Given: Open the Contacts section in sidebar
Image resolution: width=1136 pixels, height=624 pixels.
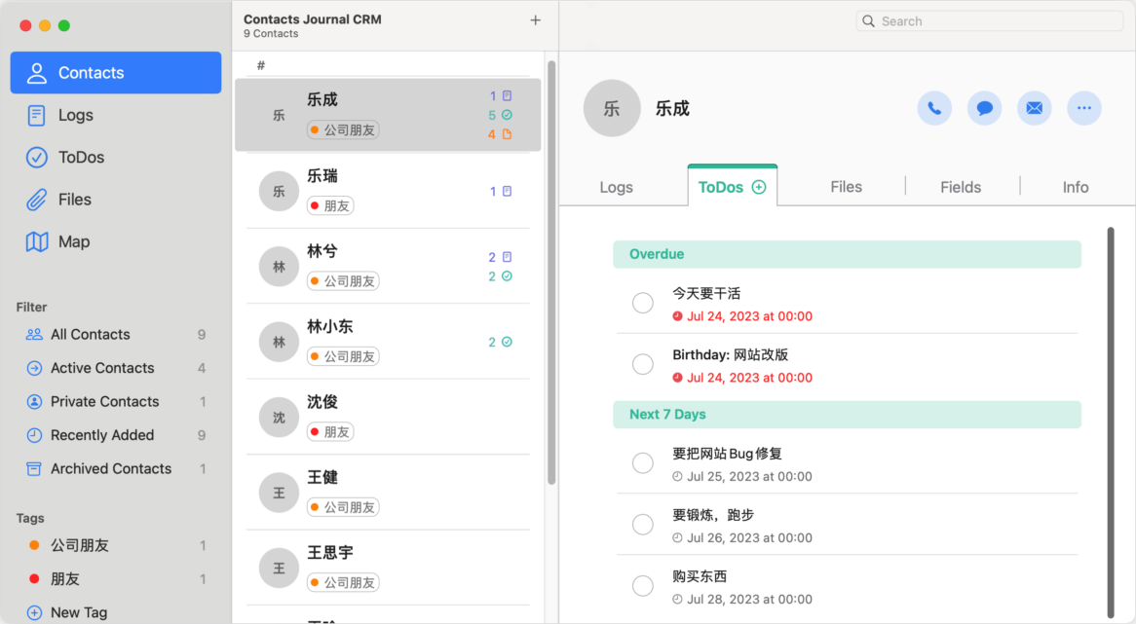Looking at the screenshot, I should pos(116,72).
